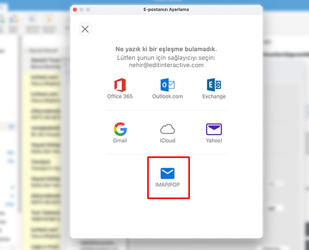Dismiss setup with the circular X button
Viewport: 309px width, 250px height.
(x=85, y=29)
